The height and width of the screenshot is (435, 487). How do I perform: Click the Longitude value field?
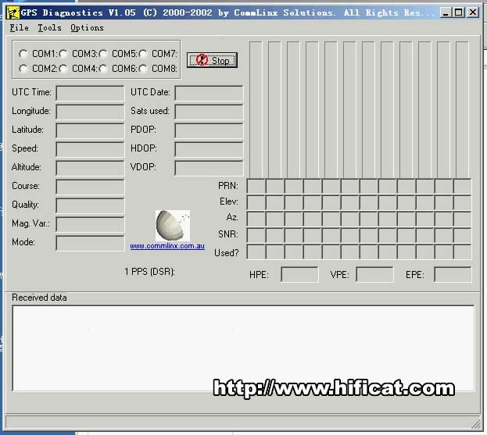coord(90,112)
